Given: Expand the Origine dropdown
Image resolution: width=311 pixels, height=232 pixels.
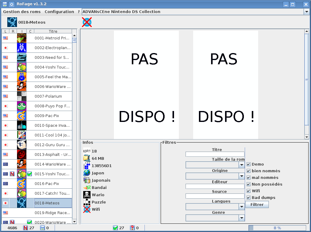Looking at the screenshot, I should (x=241, y=176).
